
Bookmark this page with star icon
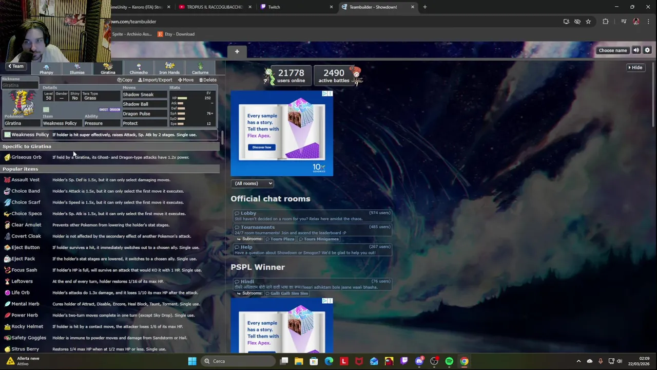[588, 22]
